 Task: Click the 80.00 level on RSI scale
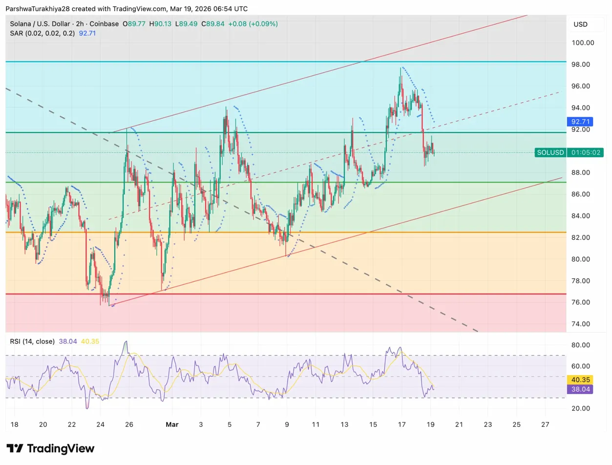582,345
